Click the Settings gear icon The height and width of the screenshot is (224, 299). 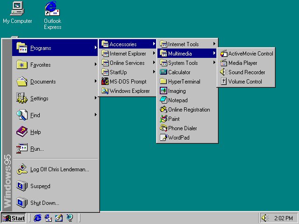[22, 98]
